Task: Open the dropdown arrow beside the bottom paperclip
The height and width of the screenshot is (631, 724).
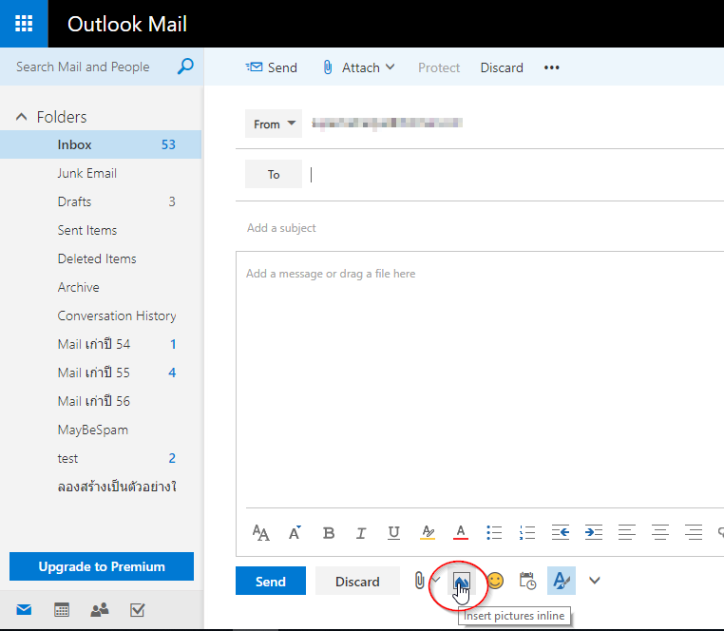Action: [x=435, y=581]
